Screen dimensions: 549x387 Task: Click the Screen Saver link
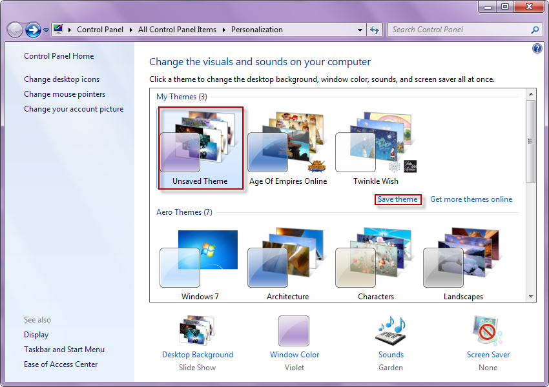tap(488, 355)
